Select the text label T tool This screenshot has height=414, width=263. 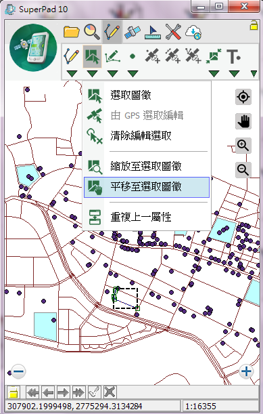tap(233, 56)
